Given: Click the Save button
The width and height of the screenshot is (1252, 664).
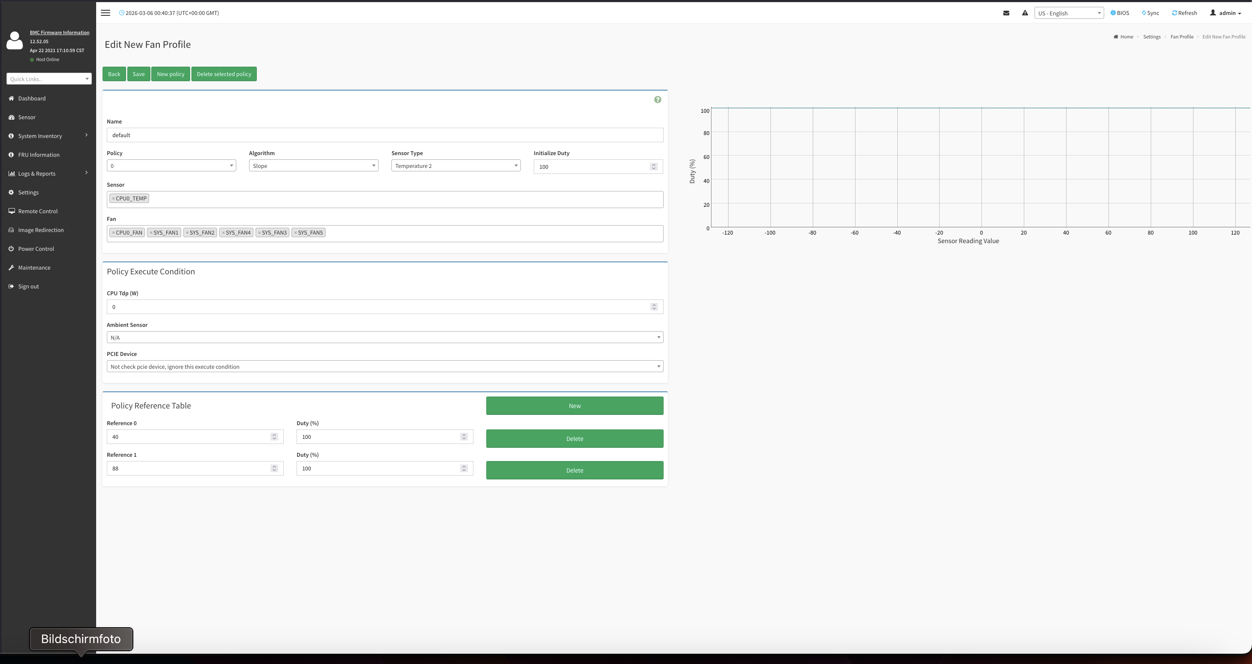Looking at the screenshot, I should click(x=138, y=74).
